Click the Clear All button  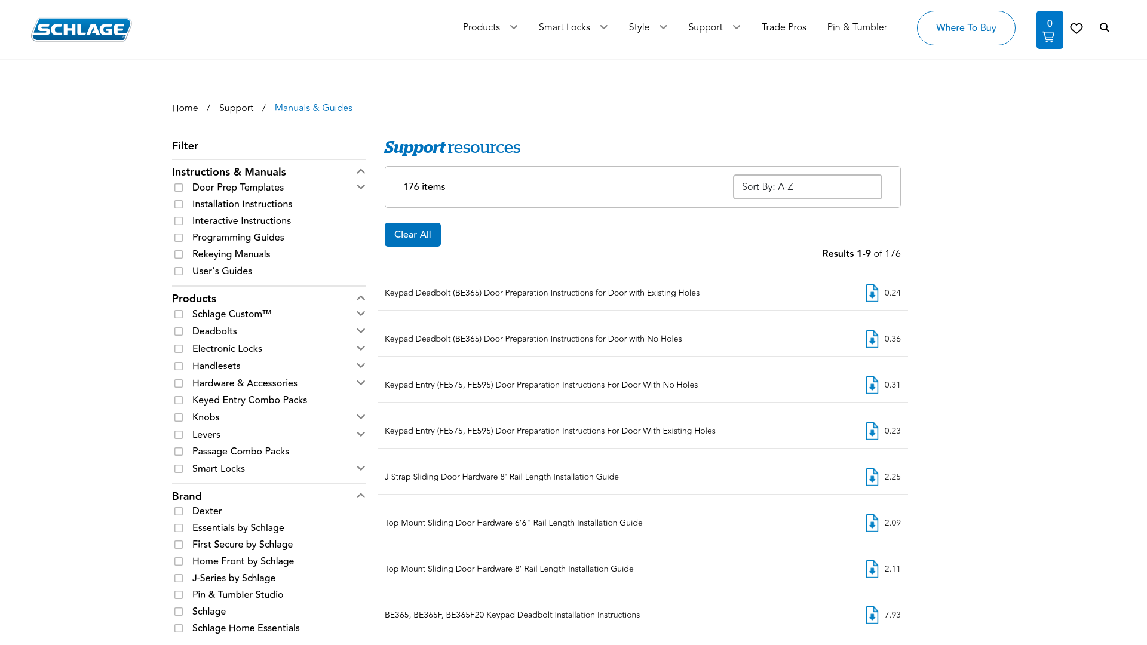[x=413, y=235]
